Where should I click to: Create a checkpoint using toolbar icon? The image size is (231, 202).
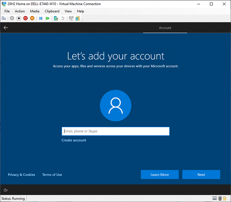56,18
